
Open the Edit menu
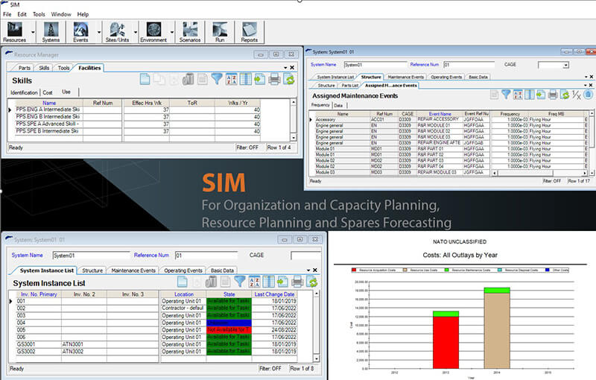tap(22, 14)
